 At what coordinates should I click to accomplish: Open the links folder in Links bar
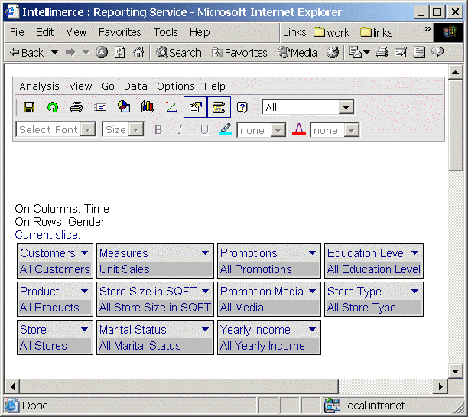(x=376, y=32)
